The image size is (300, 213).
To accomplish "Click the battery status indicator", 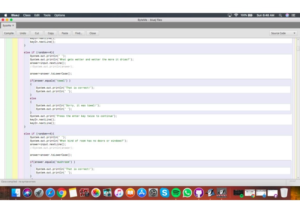I will (x=246, y=15).
